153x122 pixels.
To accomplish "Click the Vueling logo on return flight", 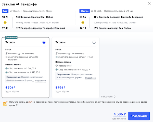I will click(x=83, y=22).
